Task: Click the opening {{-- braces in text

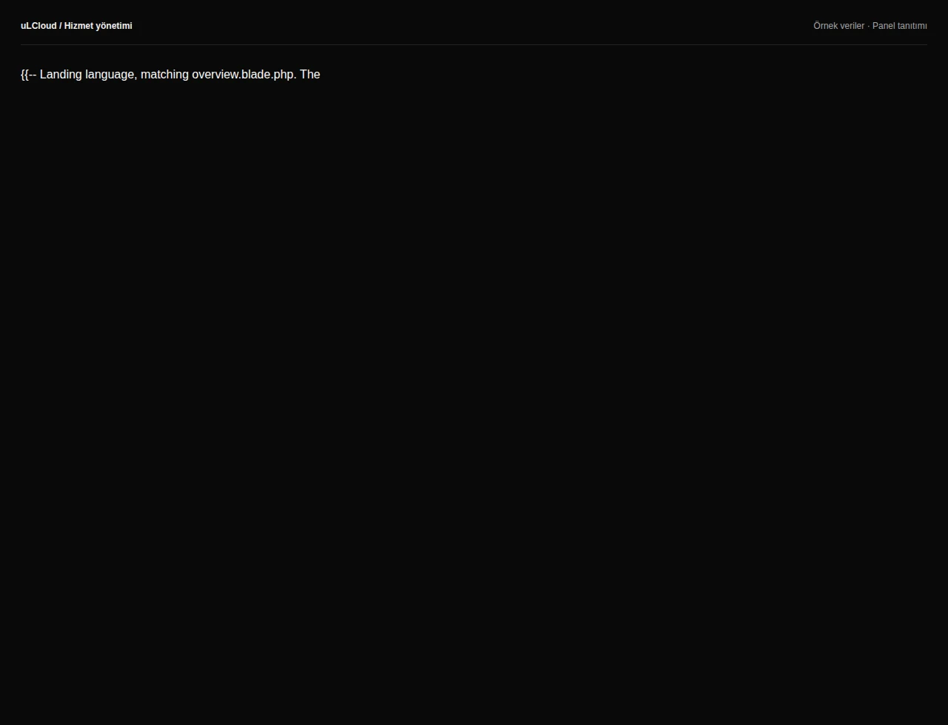Action: click(29, 75)
